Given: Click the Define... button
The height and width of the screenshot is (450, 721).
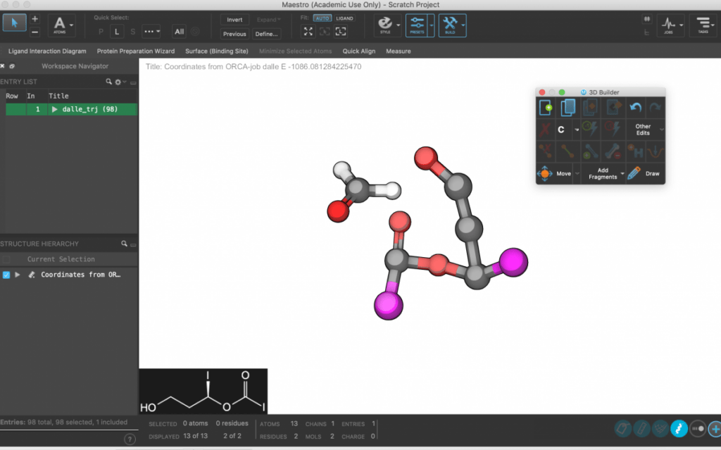Looking at the screenshot, I should (266, 34).
